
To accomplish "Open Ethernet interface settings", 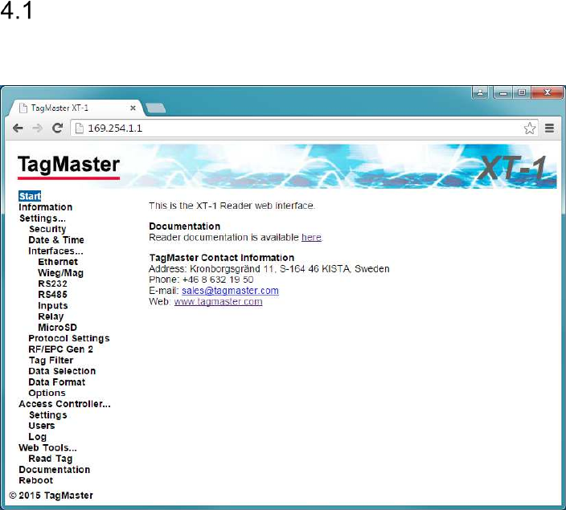I will tap(58, 262).
